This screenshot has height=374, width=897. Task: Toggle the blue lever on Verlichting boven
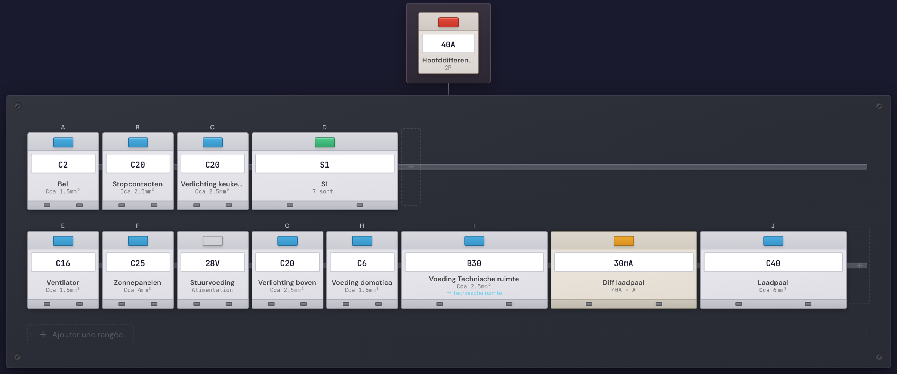(x=287, y=241)
